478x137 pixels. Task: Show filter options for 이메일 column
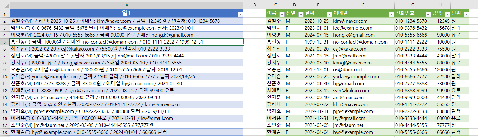(390, 14)
